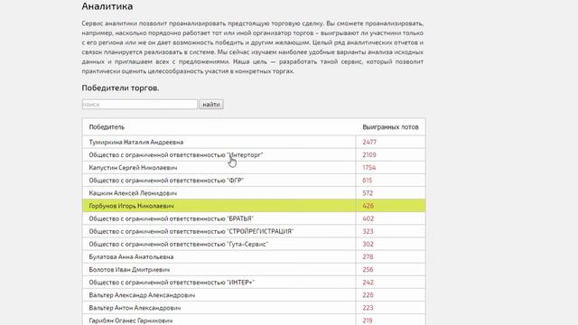Click lot count 278
Screen dimensions: 578x325
click(368, 256)
